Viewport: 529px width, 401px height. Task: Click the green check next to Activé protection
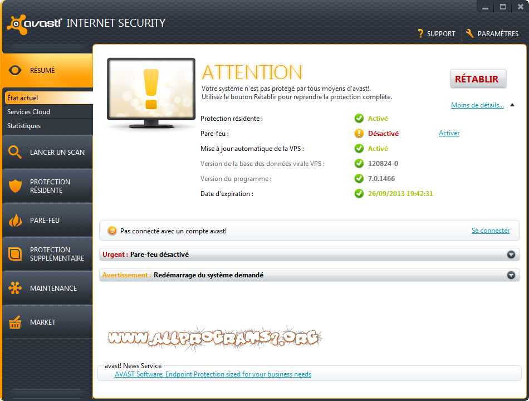(x=359, y=118)
